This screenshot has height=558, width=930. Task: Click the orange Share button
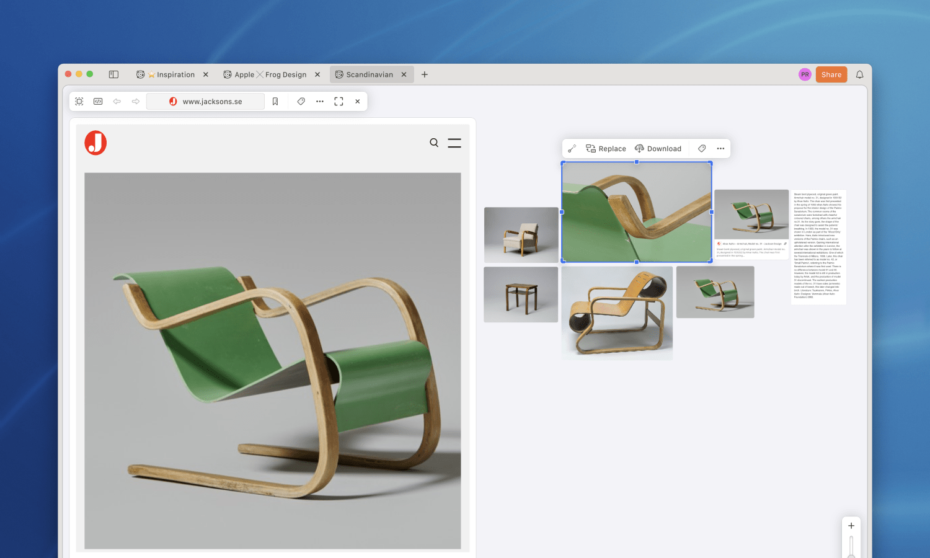tap(831, 74)
